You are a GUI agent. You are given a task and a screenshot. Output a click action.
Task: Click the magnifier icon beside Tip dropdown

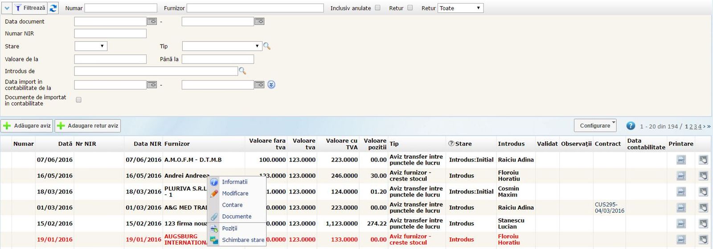pyautogui.click(x=267, y=46)
